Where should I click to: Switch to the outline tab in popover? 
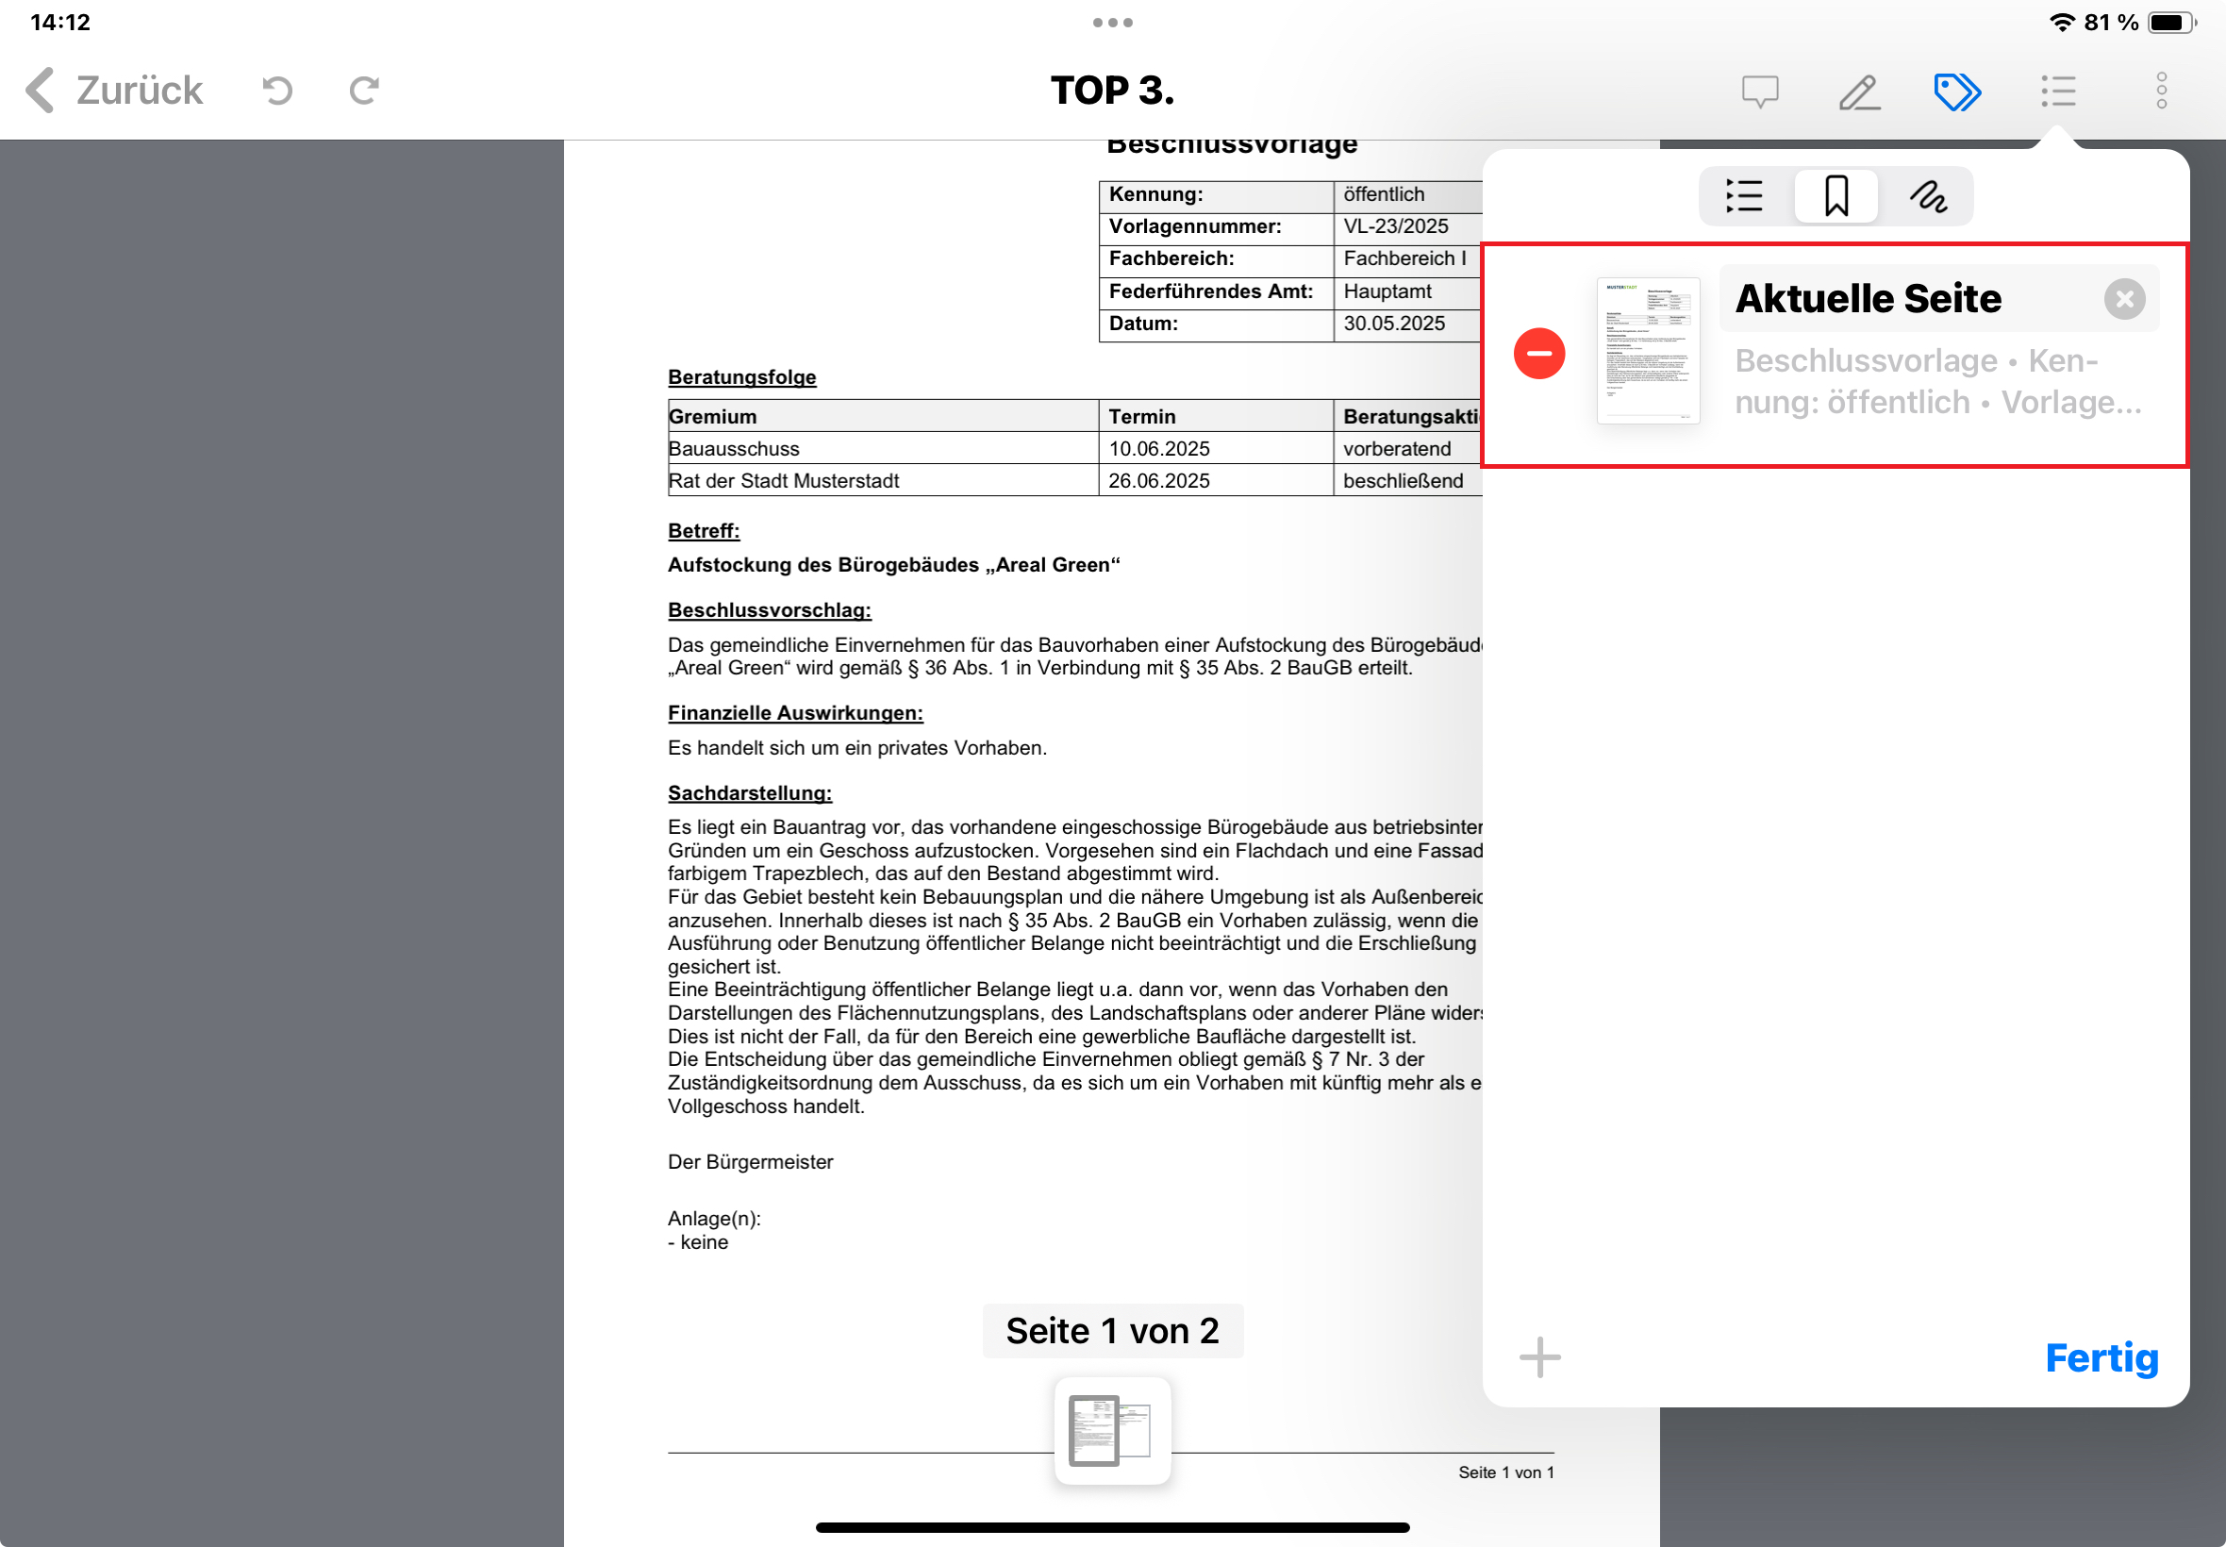pyautogui.click(x=1743, y=196)
